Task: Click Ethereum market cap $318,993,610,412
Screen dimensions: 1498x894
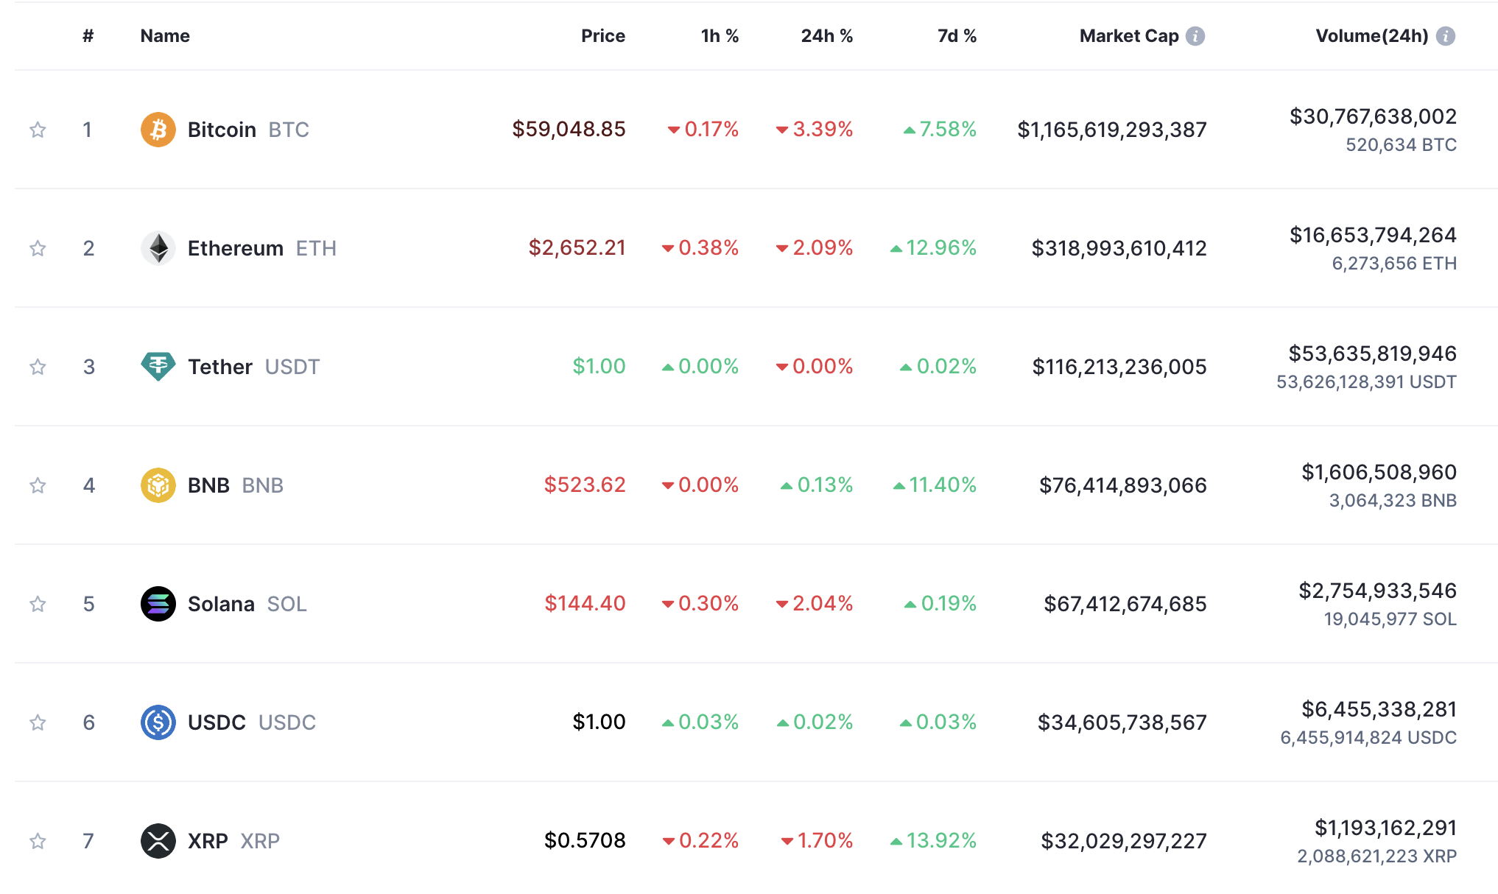Action: coord(1119,248)
